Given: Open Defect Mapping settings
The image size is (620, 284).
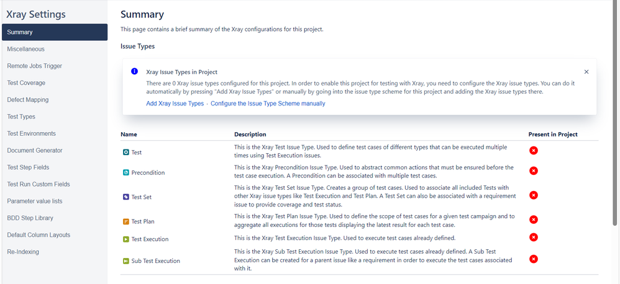Looking at the screenshot, I should 55,100.
